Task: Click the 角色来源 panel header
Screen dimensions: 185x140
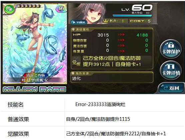Action: pyautogui.click(x=82, y=73)
